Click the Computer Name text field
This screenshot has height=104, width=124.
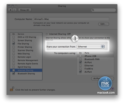coord(71,19)
